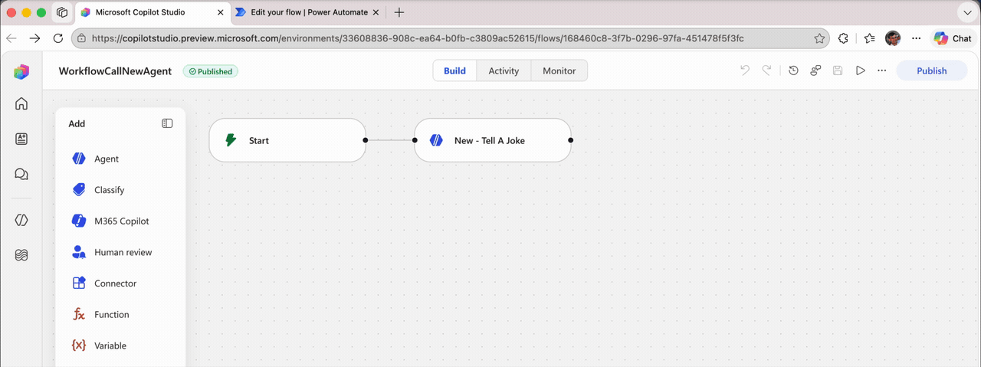Open the Copilot Chat button in browser
Screen dimensions: 981x367
click(952, 38)
